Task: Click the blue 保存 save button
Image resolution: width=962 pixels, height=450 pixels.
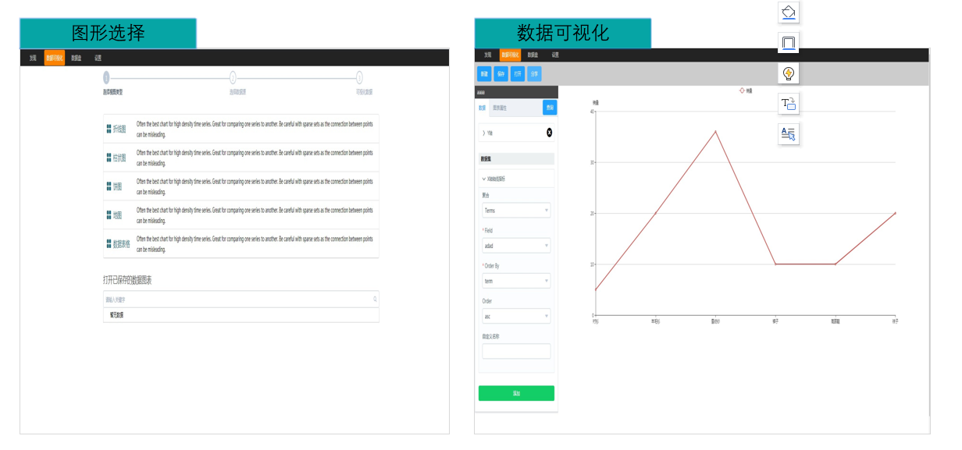Action: 501,74
